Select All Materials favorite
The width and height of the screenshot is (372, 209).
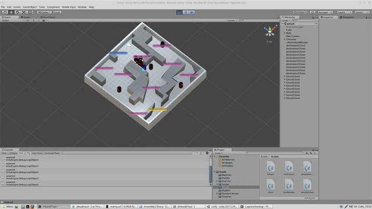(228, 160)
